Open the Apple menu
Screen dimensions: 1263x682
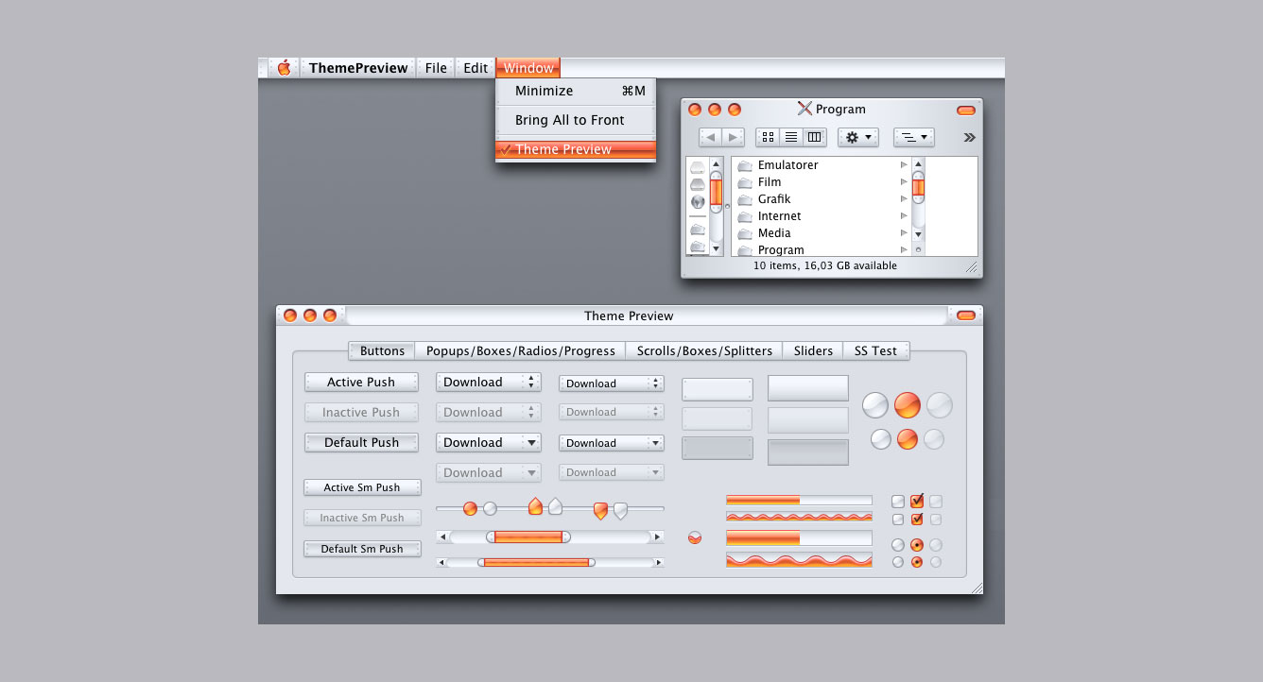284,68
